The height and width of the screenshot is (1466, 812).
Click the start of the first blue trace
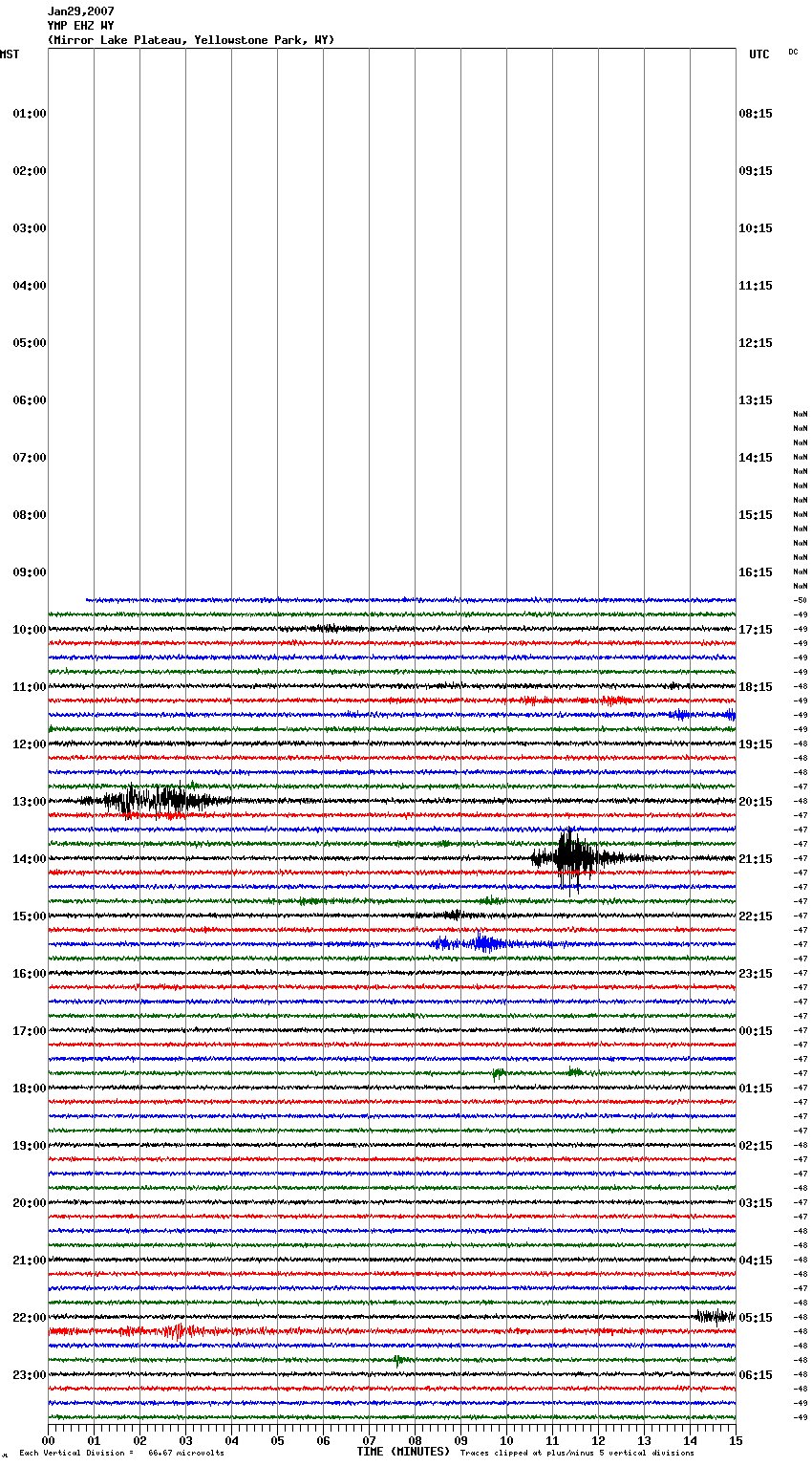(88, 600)
